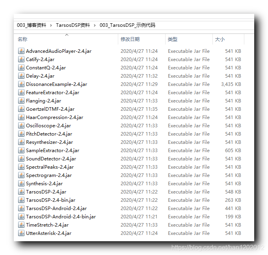Click the jar icon beside Resynthesizer-2.4.jar
The height and width of the screenshot is (255, 268).
tap(21, 142)
